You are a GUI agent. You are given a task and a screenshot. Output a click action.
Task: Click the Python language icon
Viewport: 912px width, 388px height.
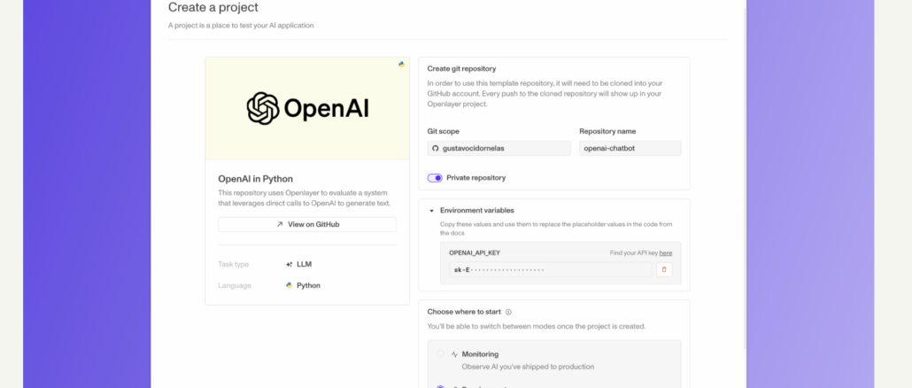click(x=289, y=285)
